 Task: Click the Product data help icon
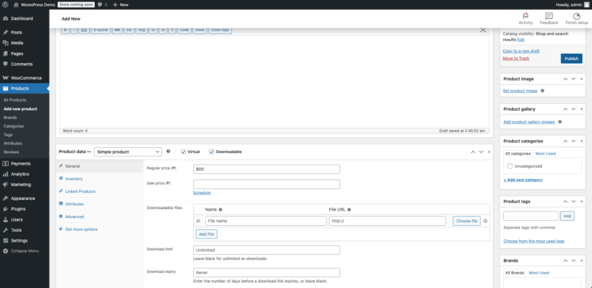(169, 151)
